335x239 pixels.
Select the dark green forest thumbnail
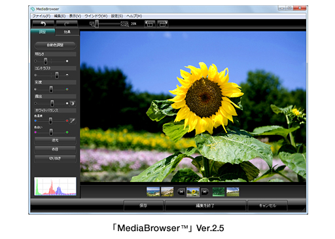pyautogui.click(x=219, y=192)
